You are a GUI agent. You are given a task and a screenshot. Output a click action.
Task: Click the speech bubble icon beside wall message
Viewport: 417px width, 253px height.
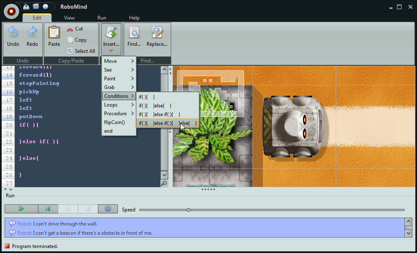point(12,223)
